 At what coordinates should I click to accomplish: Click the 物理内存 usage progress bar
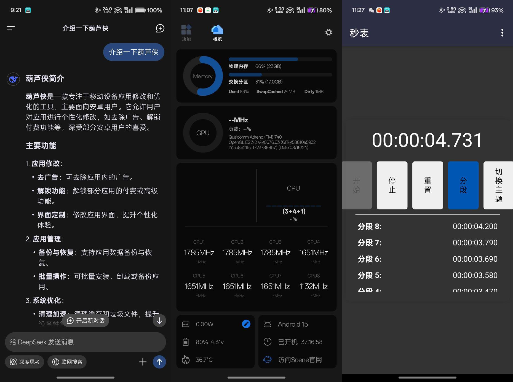click(x=280, y=59)
